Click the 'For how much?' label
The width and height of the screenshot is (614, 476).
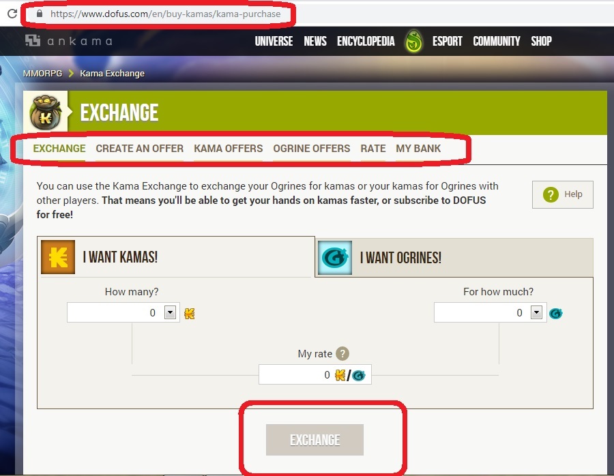point(498,292)
